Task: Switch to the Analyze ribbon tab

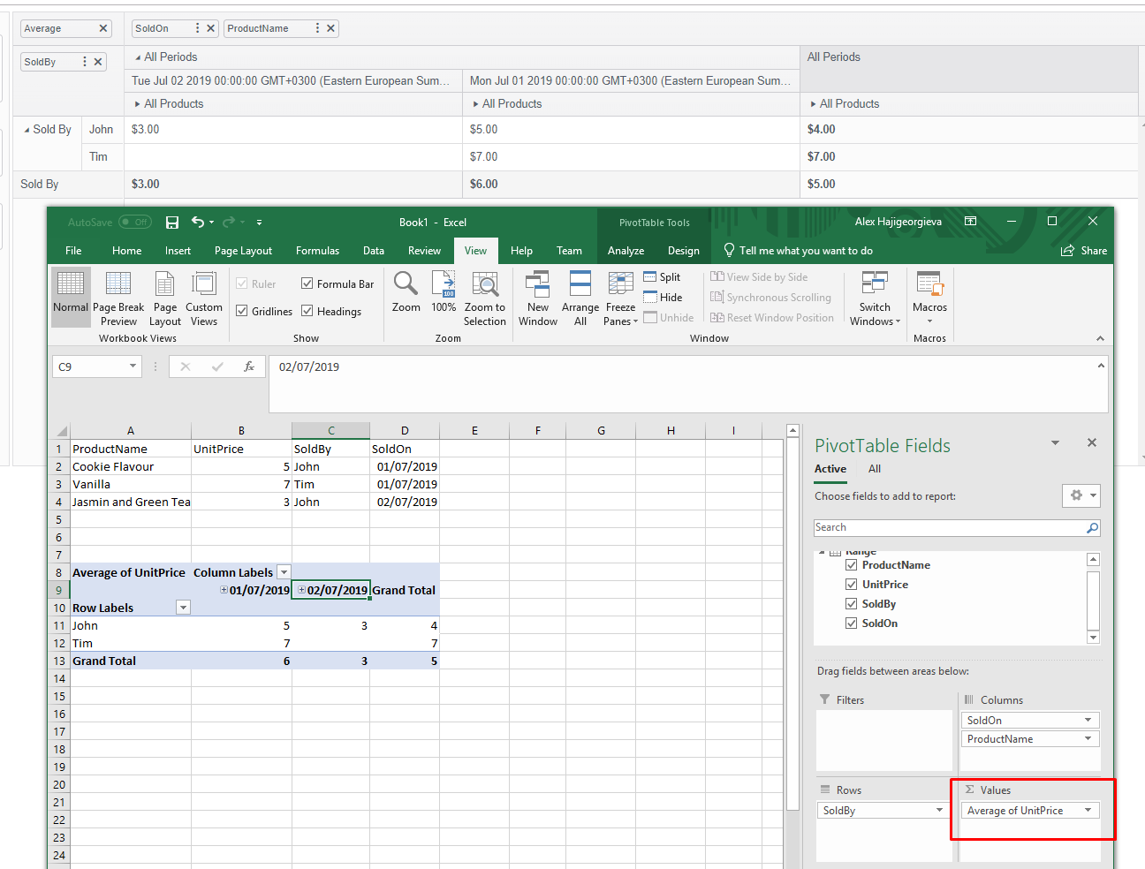Action: click(626, 251)
